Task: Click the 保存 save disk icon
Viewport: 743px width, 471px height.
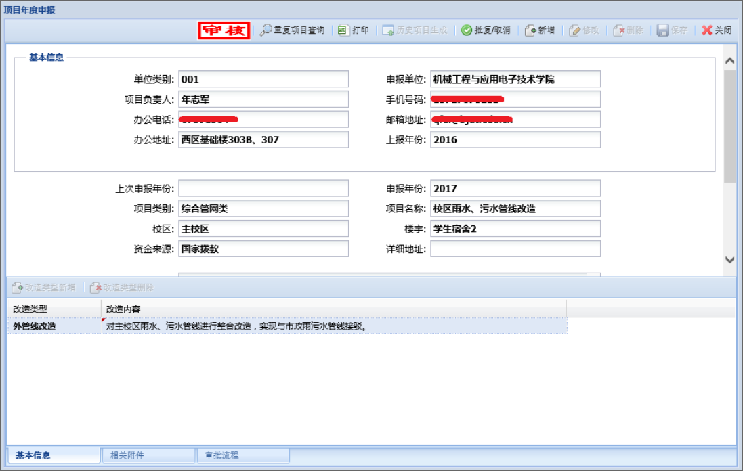Action: [x=663, y=30]
